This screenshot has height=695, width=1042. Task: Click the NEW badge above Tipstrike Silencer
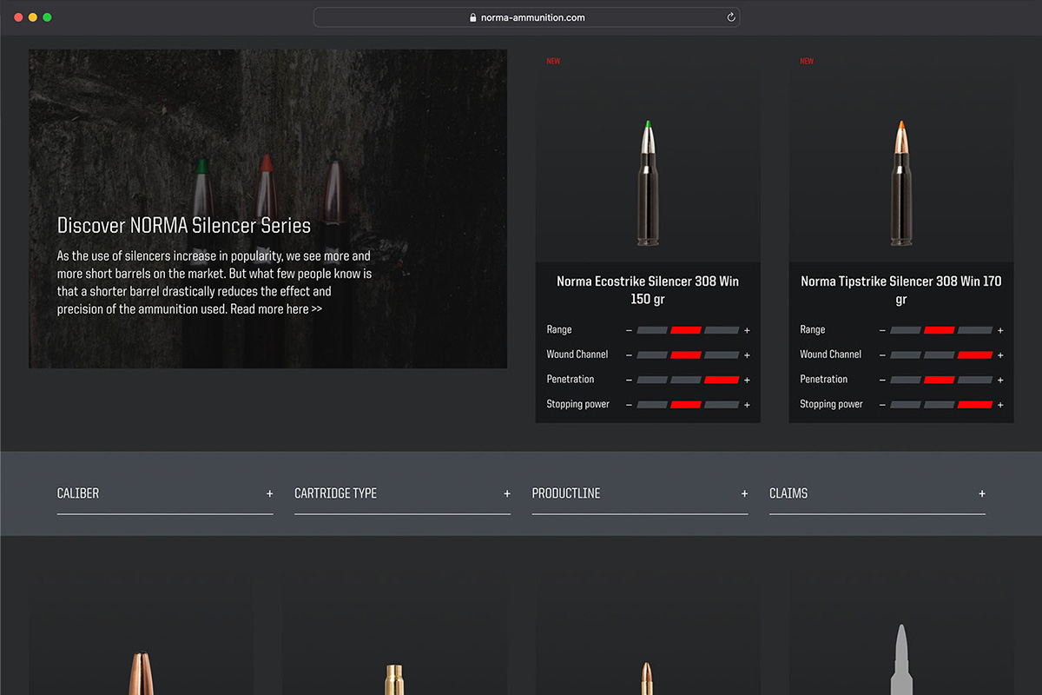[807, 62]
